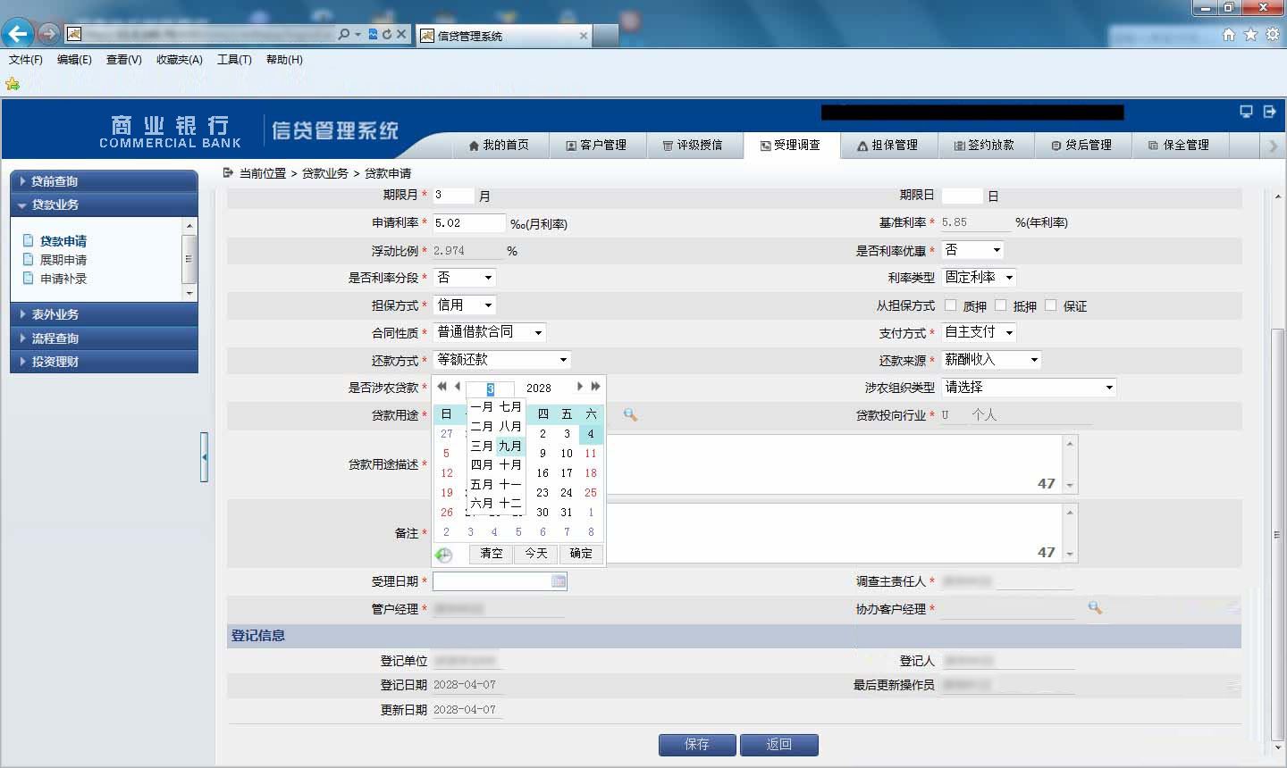1287x768 pixels.
Task: Open the 工具(T) menu
Action: tap(234, 60)
